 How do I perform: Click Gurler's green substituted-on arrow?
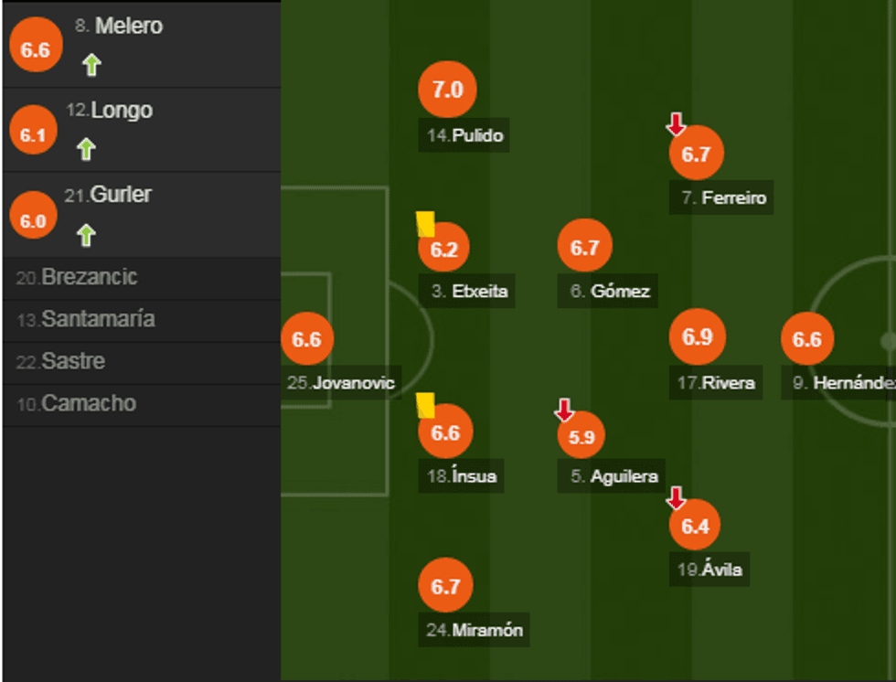pyautogui.click(x=86, y=235)
